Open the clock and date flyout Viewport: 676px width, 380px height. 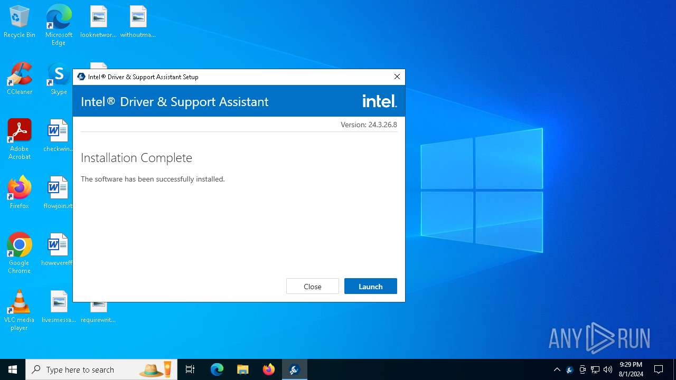tap(631, 369)
